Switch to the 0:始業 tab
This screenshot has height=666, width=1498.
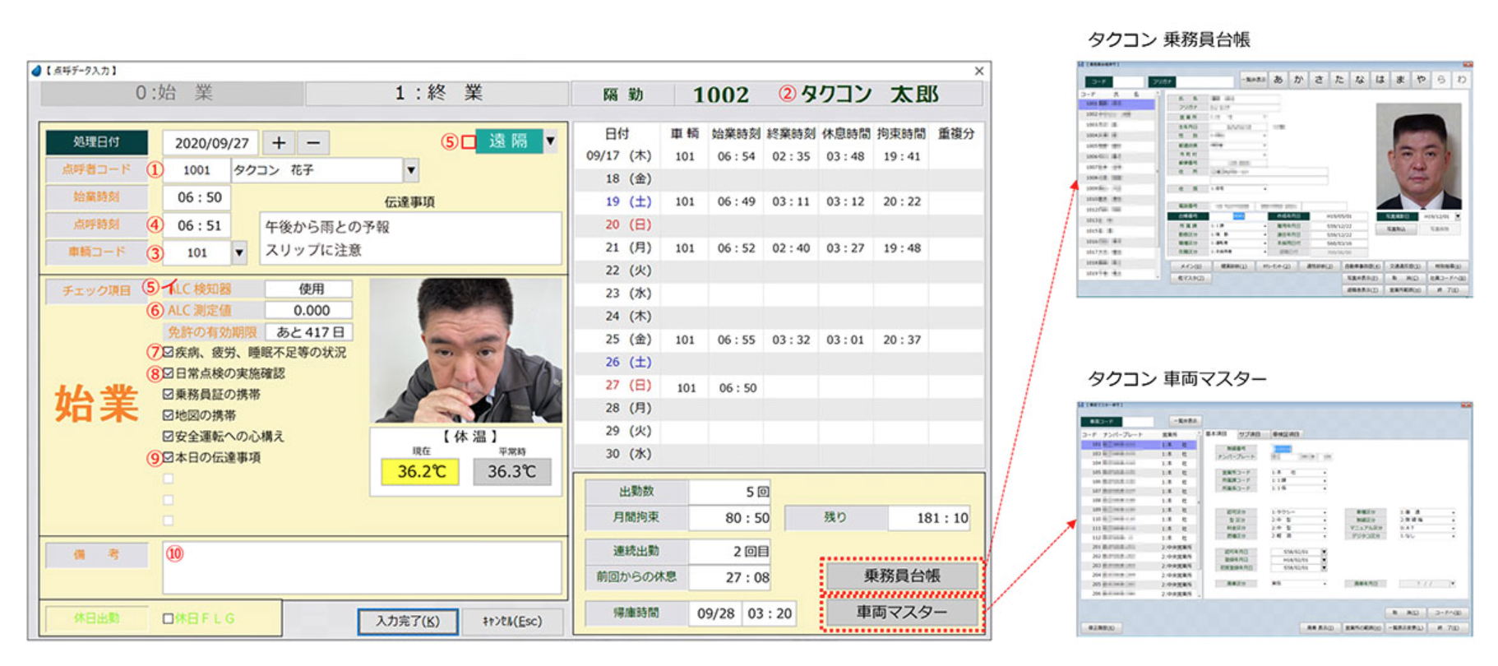click(173, 93)
